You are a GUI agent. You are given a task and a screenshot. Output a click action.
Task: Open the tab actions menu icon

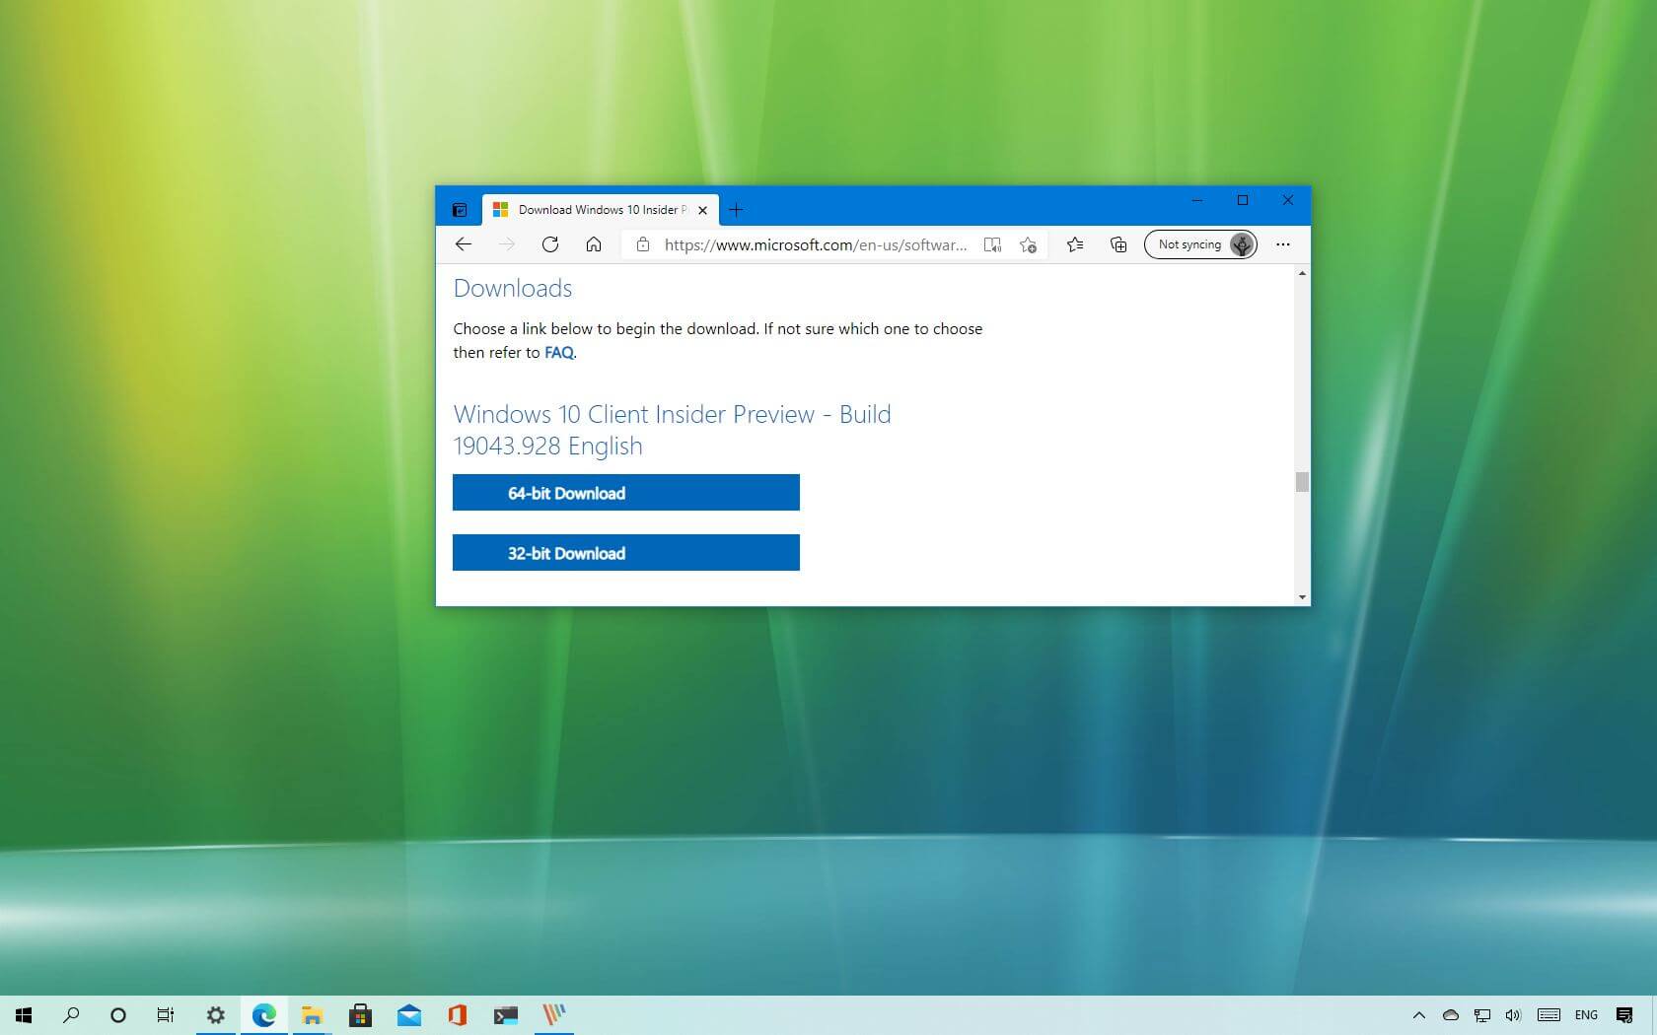(x=460, y=210)
